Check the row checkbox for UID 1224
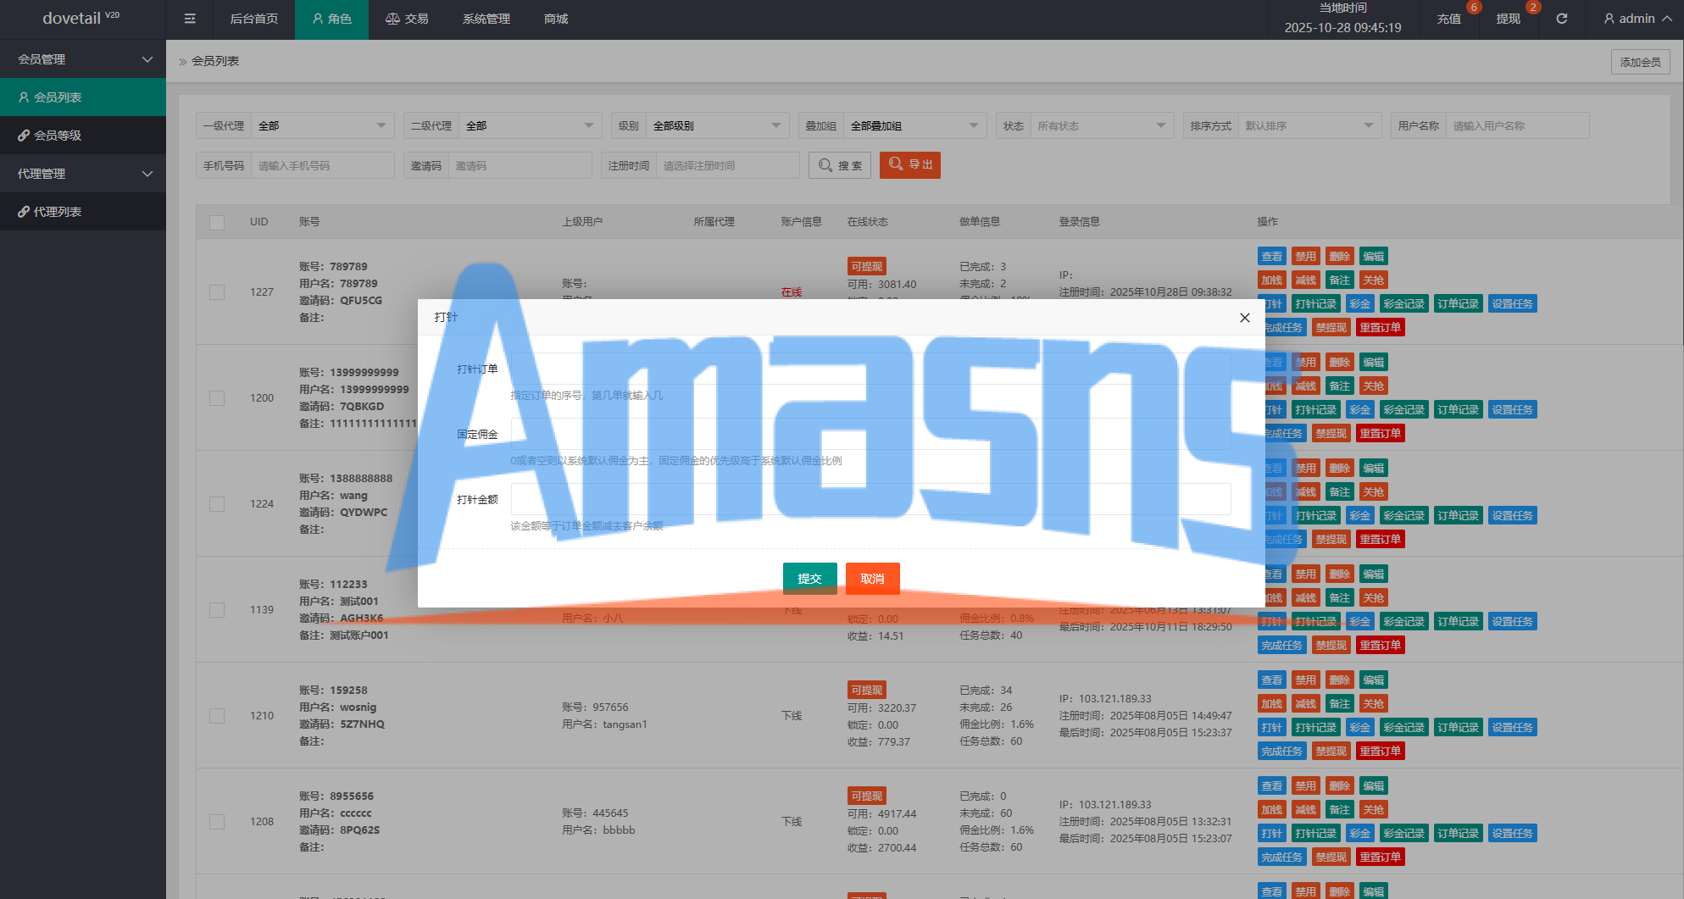Screen dimensions: 1684x899 coord(217,503)
